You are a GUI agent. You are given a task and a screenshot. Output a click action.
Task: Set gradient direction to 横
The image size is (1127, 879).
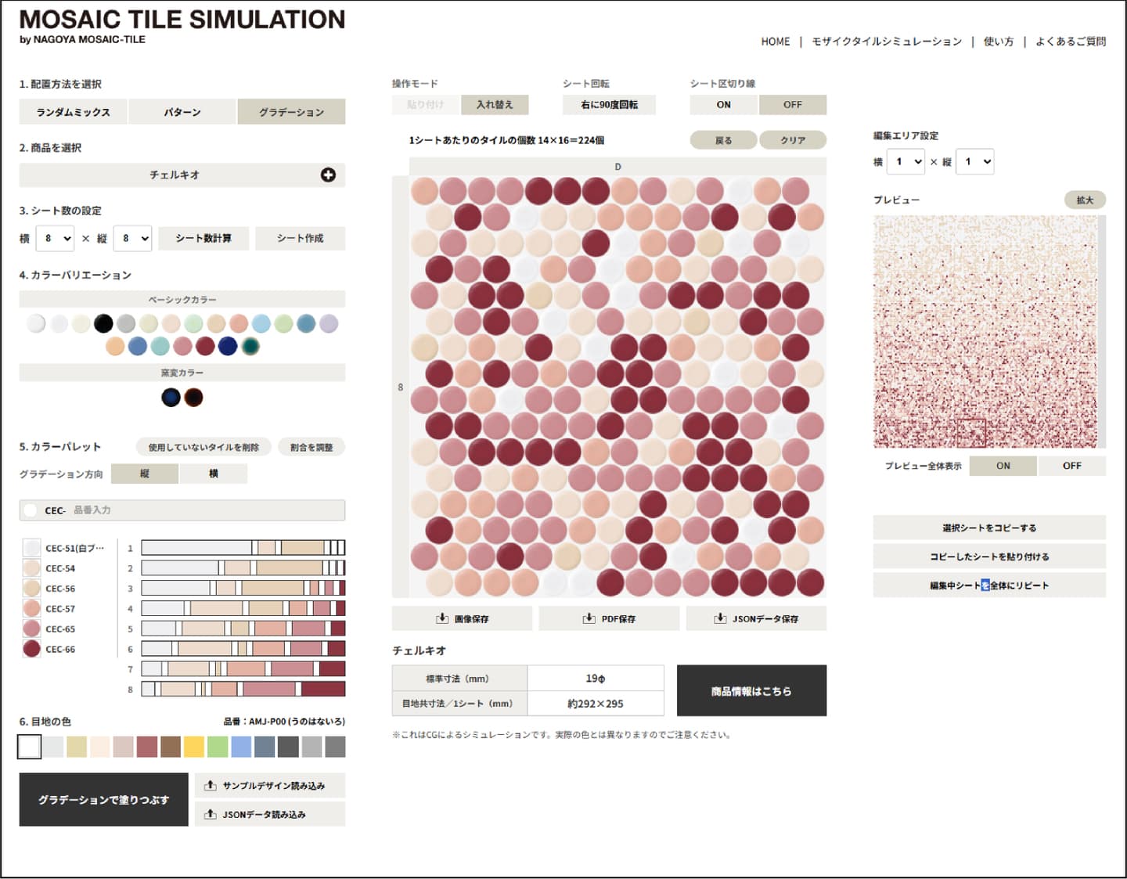click(x=213, y=474)
